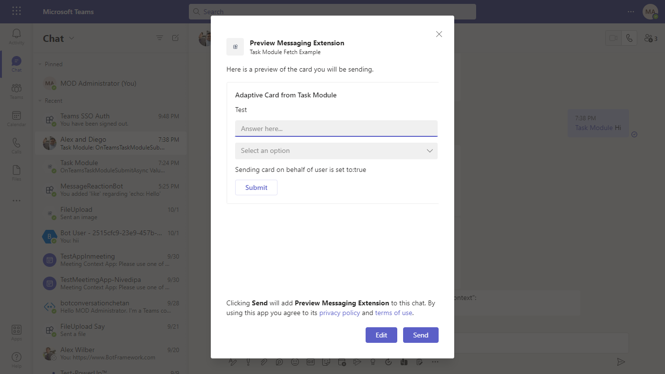This screenshot has width=665, height=374.
Task: Open the Bot User chat
Action: 111,237
